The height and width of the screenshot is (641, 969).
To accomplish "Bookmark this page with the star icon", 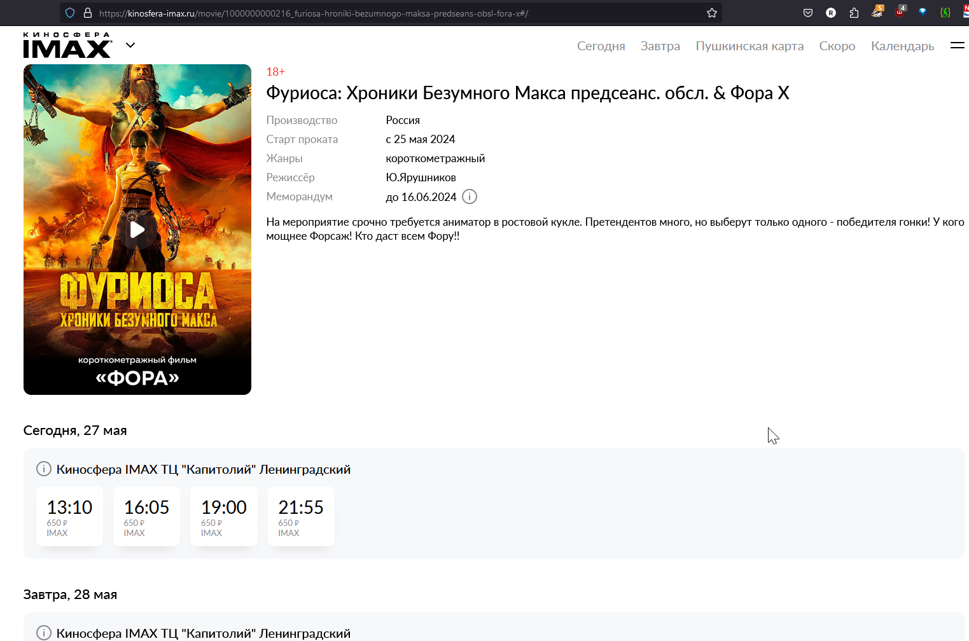I will coord(712,13).
